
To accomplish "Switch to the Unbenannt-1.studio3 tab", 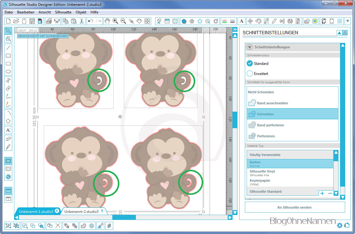I will pos(36,211).
